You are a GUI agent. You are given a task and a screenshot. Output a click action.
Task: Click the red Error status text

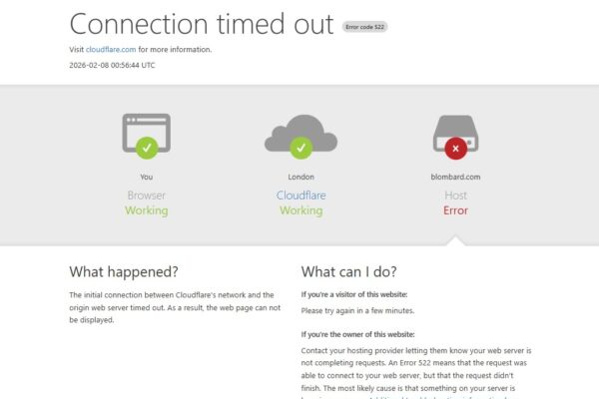pos(455,210)
